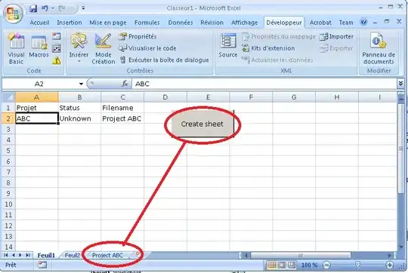
Task: Select row 5 header
Action: [x=8, y=151]
